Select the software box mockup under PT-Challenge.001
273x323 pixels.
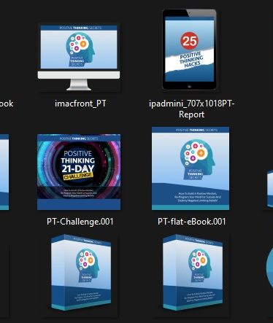(81, 273)
